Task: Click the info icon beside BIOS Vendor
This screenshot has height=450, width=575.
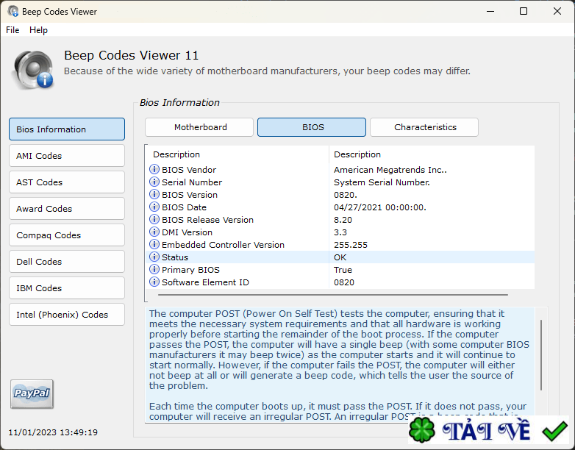Action: (x=154, y=170)
